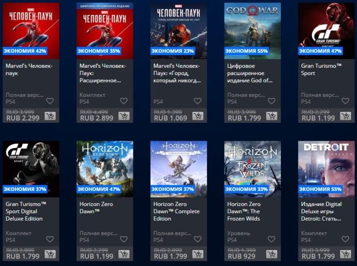Open Detroit cover art thumbnail

326,169
